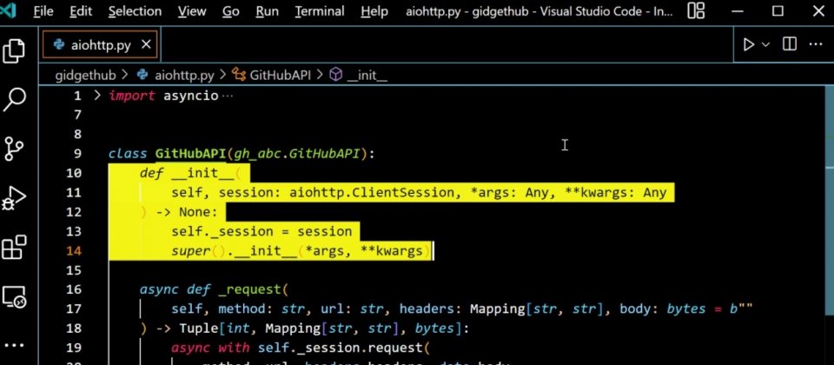Click the GitHubAPI class name on line 9

[191, 154]
